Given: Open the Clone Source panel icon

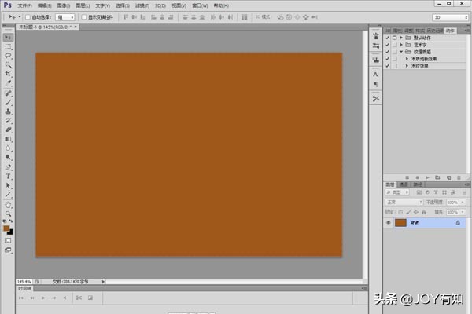Looking at the screenshot, I should coord(376,60).
